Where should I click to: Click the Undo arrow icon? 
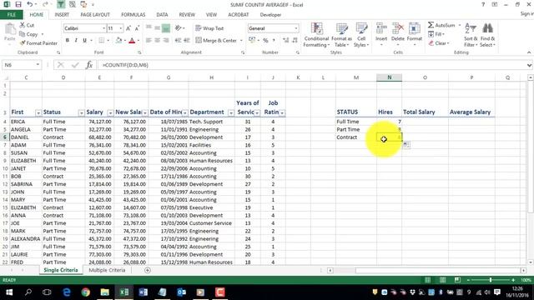(x=30, y=4)
